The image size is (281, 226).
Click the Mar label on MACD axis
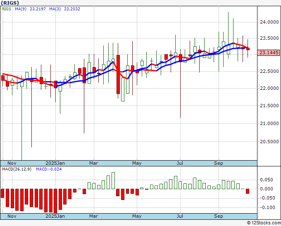click(x=93, y=216)
